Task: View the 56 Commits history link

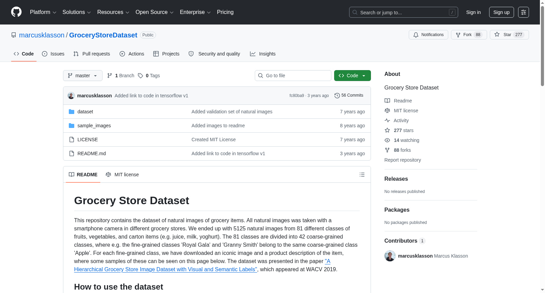Action: tap(349, 96)
